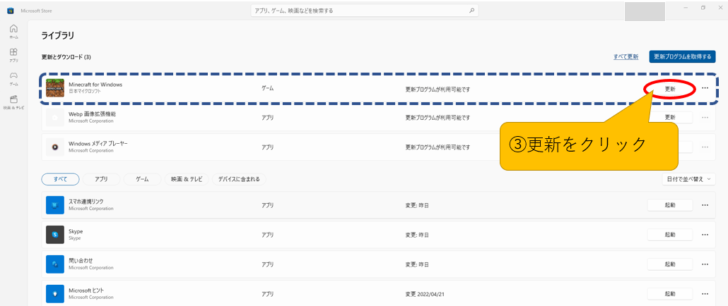This screenshot has height=306, width=728.
Task: Click 更新プログラムを取得する button
Action: [682, 57]
